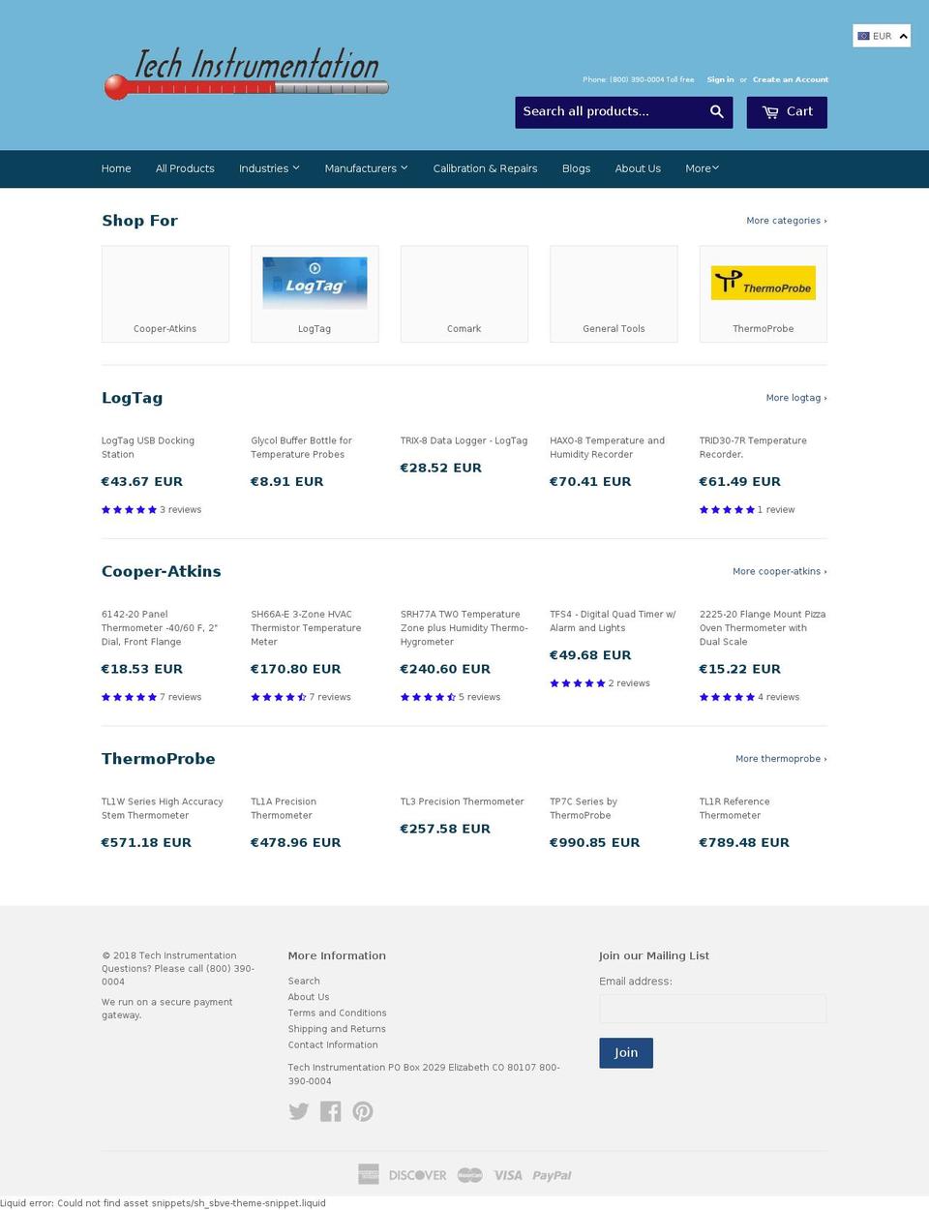The height and width of the screenshot is (1210, 929).
Task: Click More thermoprobe link
Action: click(x=781, y=759)
